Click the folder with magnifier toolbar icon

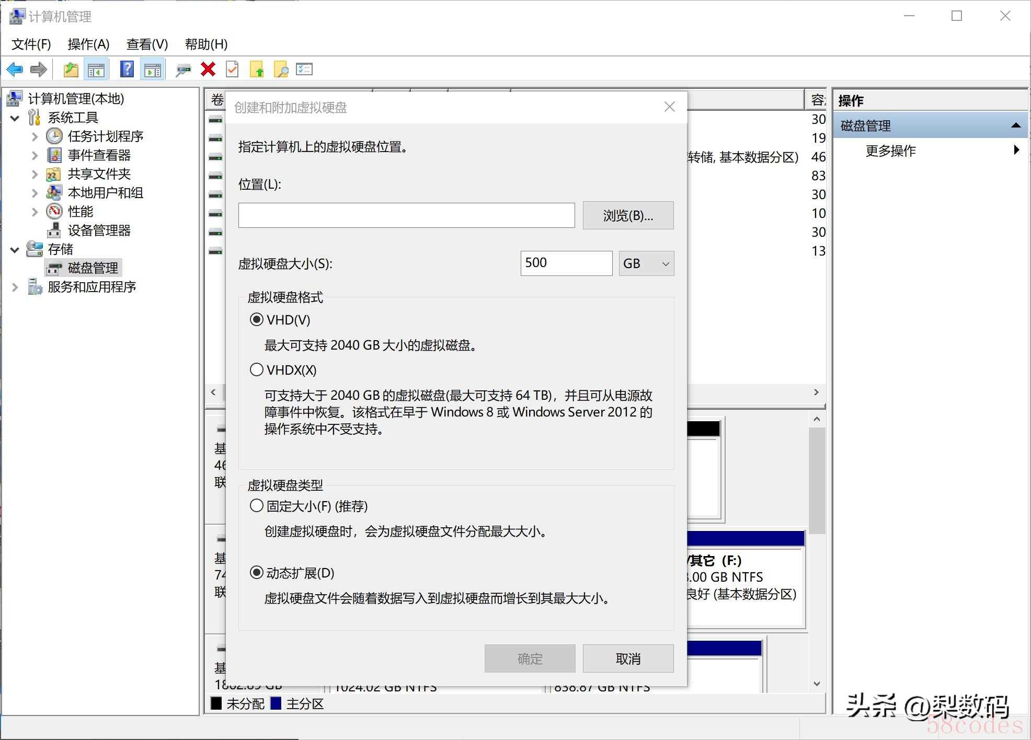(x=281, y=70)
